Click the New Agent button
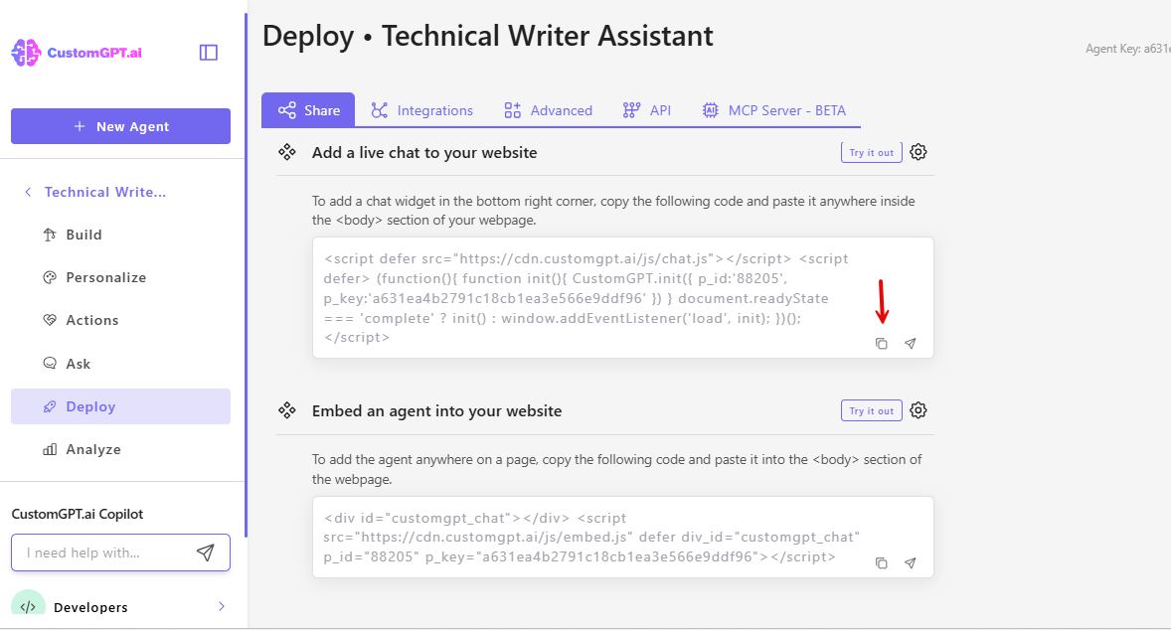This screenshot has height=630, width=1171. coord(120,126)
